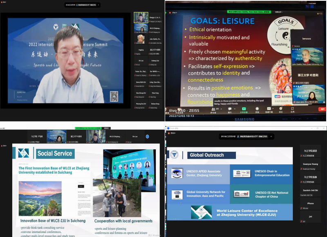Screen dimensions: 327x237
Task: Select John Dattilo's thumbnail in participant grid
Action: coord(141,39)
